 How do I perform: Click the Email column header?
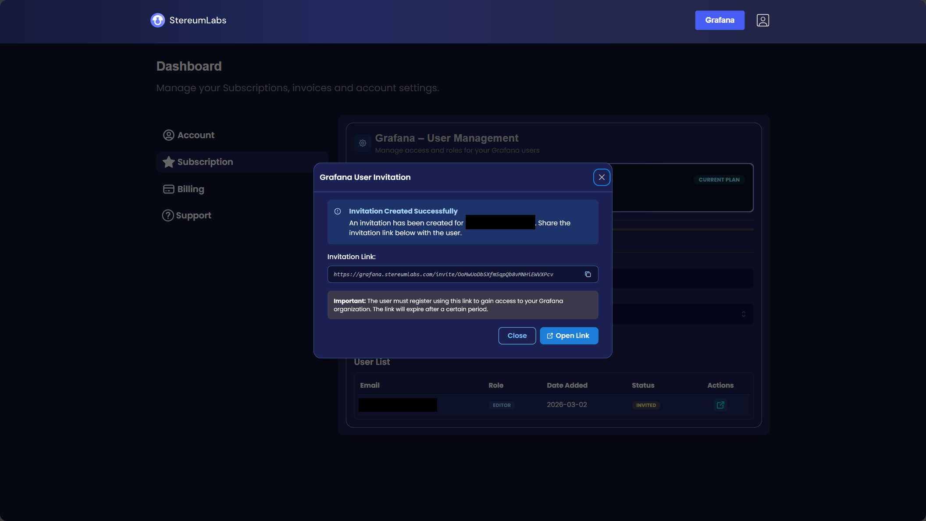[370, 385]
